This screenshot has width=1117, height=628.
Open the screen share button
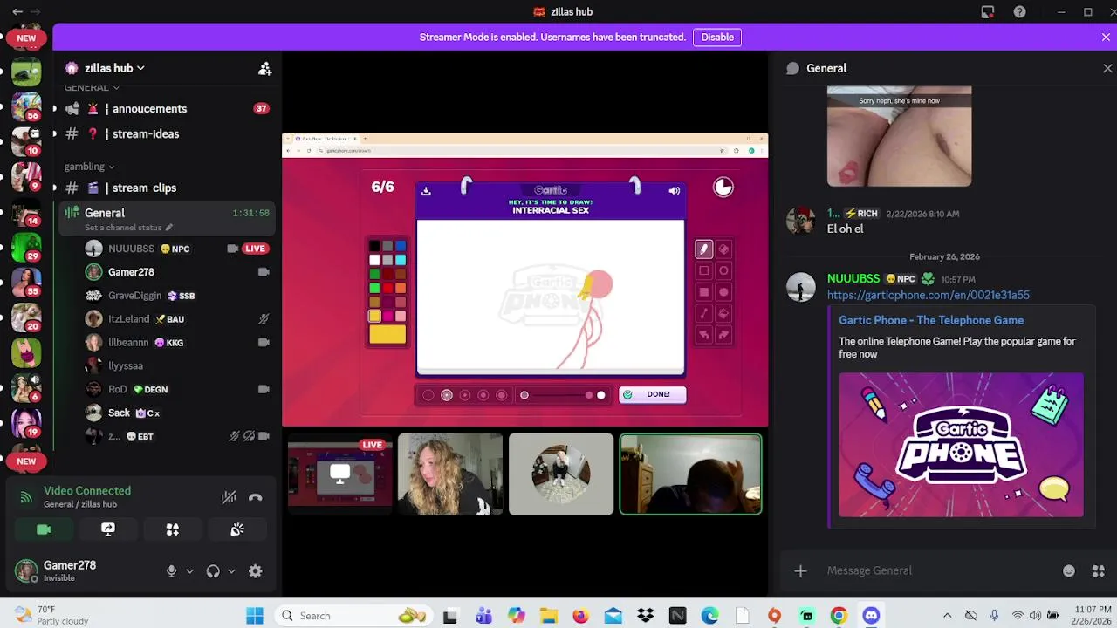108,529
